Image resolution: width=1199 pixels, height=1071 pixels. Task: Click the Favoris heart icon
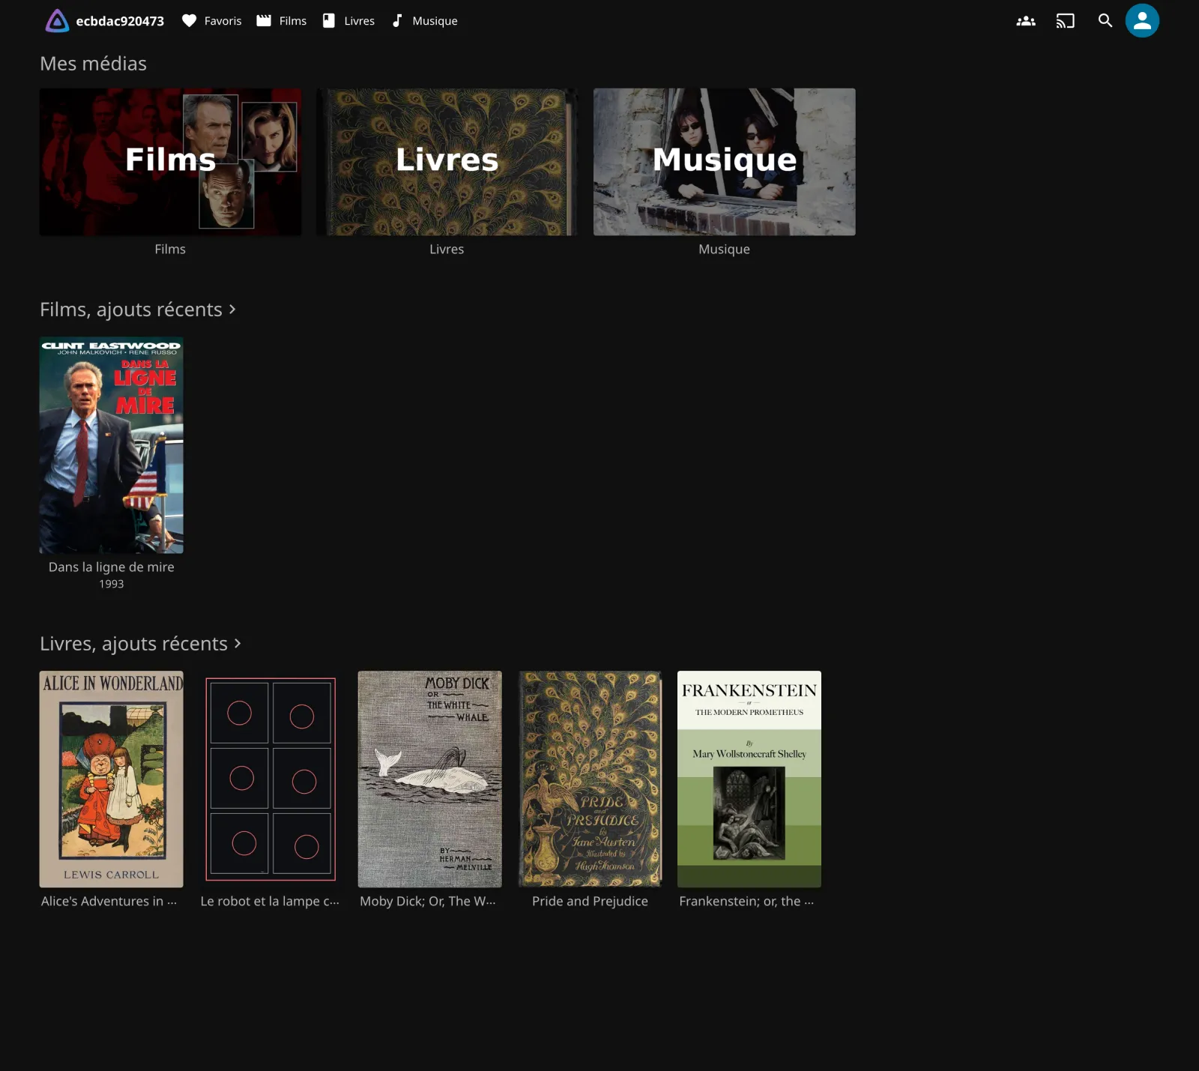click(x=189, y=21)
